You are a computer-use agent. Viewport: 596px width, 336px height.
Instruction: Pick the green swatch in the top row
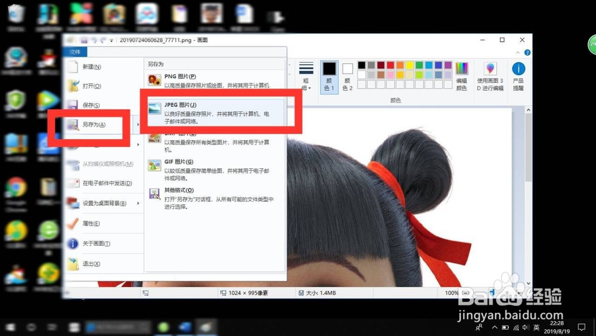(419, 65)
